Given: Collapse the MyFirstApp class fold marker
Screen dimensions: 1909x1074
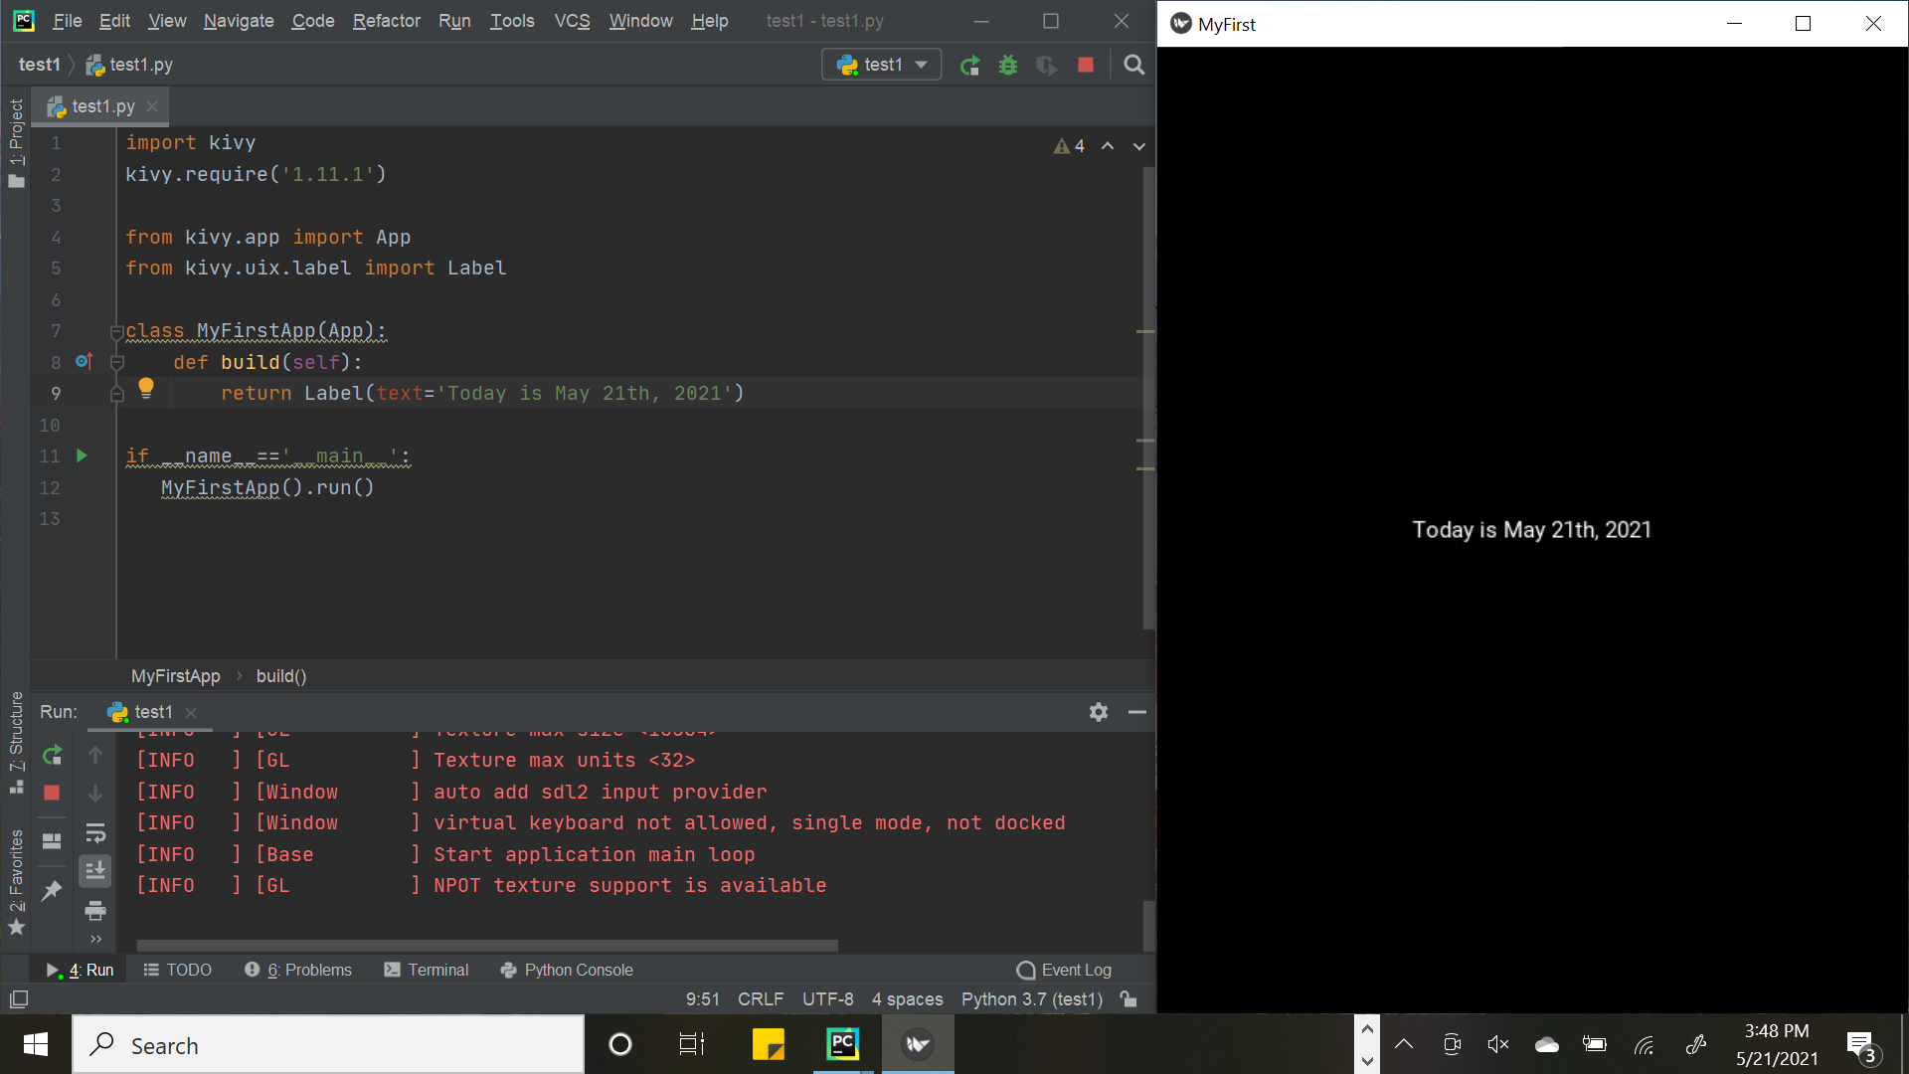Looking at the screenshot, I should [x=116, y=331].
